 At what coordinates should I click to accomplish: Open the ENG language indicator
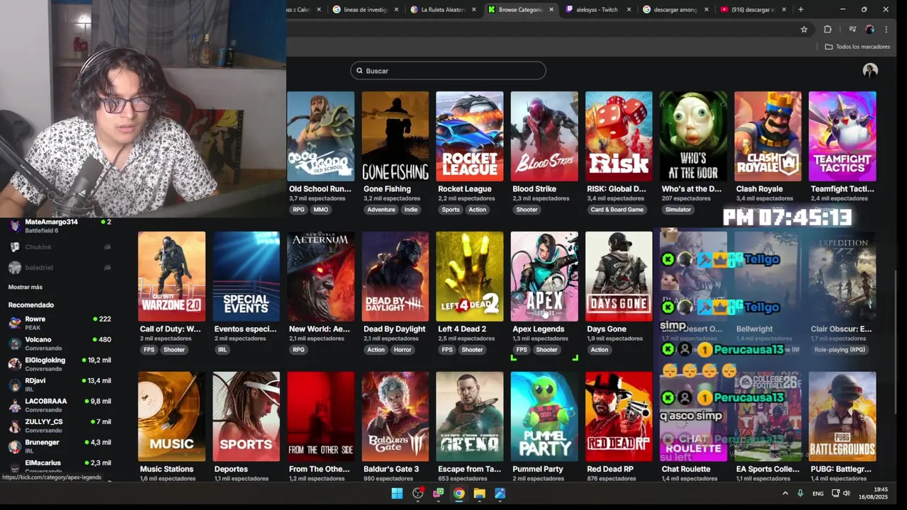click(818, 494)
